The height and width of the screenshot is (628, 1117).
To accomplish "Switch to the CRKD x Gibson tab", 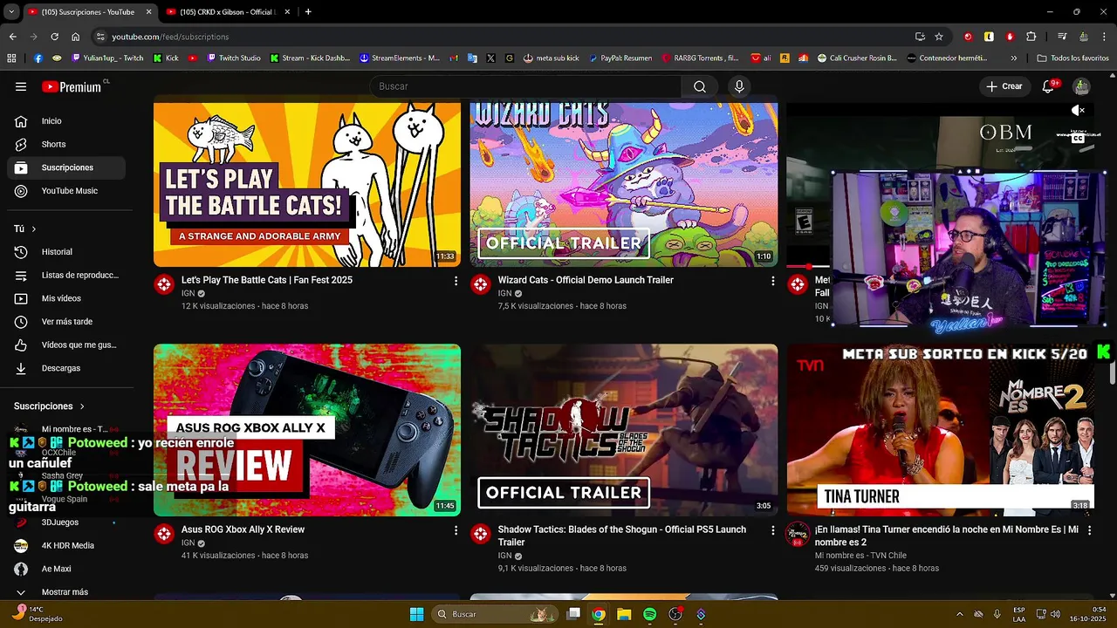I will [x=230, y=12].
